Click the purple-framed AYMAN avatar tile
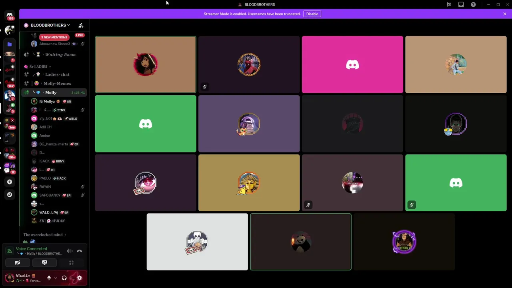The image size is (512, 288). pos(404,242)
